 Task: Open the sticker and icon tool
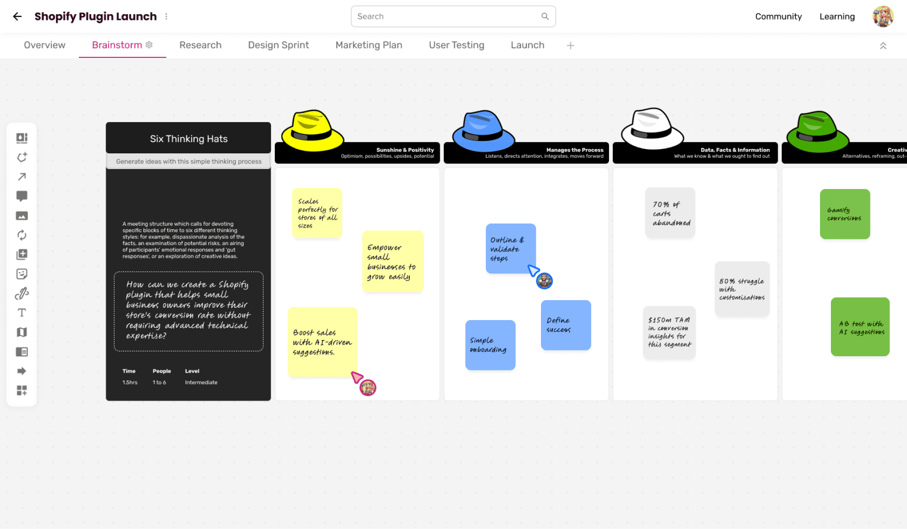[22, 274]
